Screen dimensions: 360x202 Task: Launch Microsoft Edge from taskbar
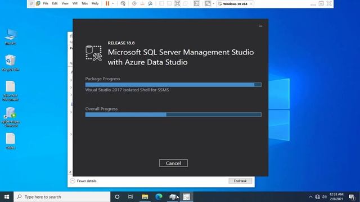159,197
